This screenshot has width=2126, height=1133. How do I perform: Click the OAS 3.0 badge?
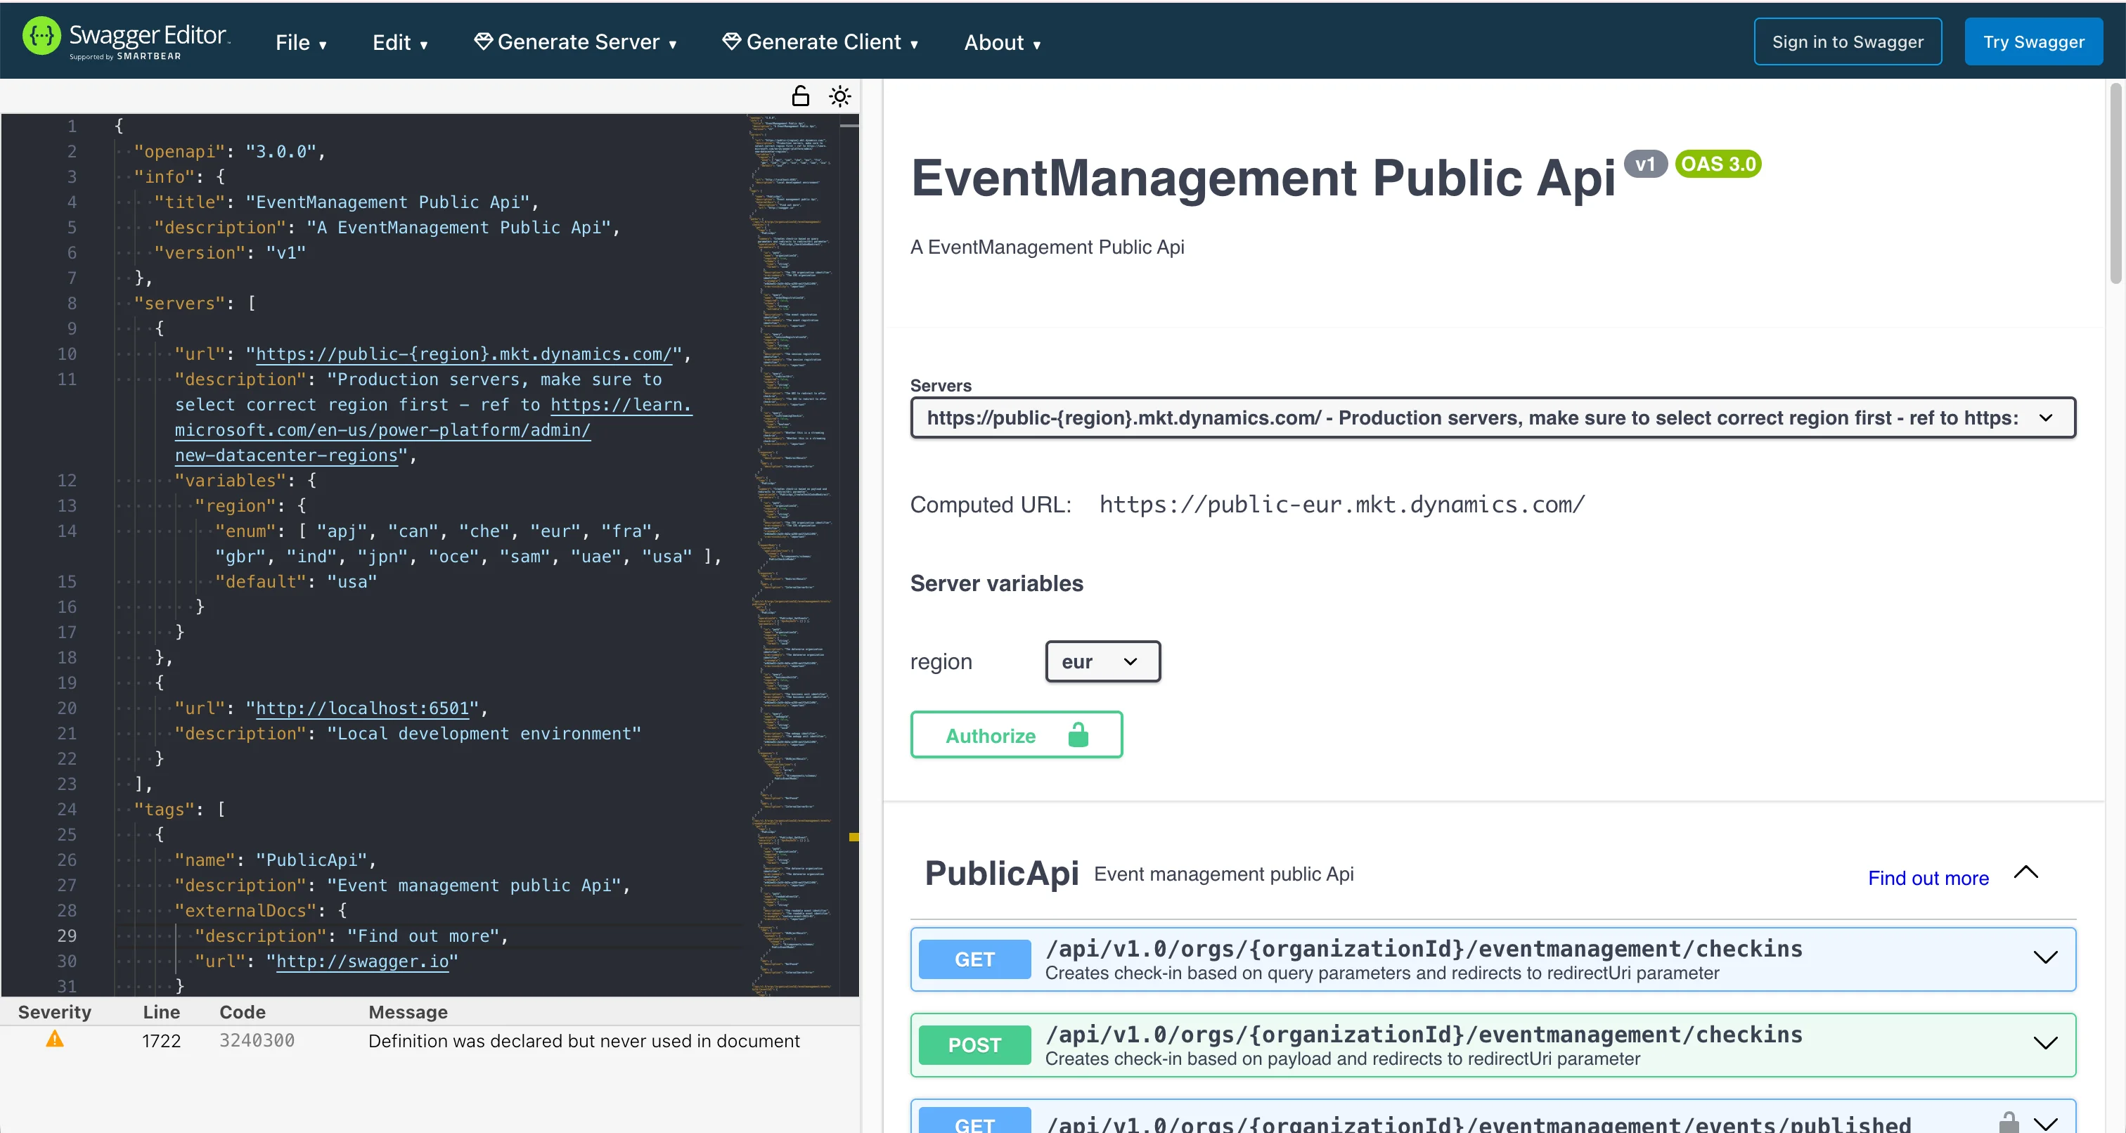[1718, 163]
